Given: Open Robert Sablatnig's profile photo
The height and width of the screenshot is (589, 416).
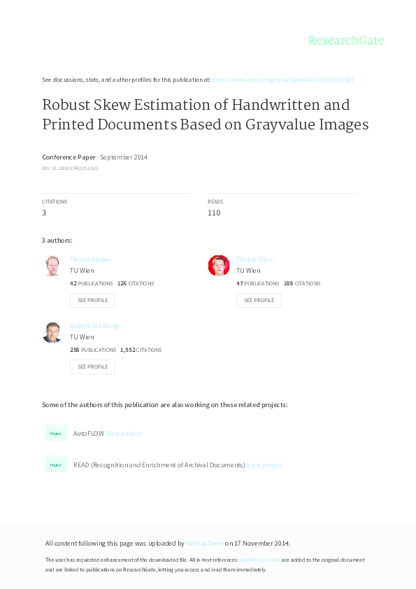Looking at the screenshot, I should tap(52, 332).
